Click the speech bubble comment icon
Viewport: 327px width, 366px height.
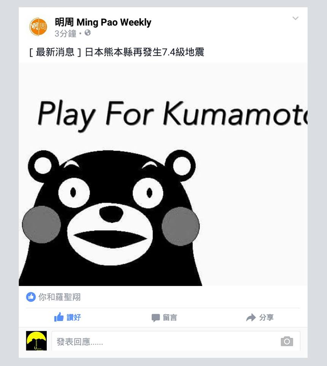[x=156, y=318]
